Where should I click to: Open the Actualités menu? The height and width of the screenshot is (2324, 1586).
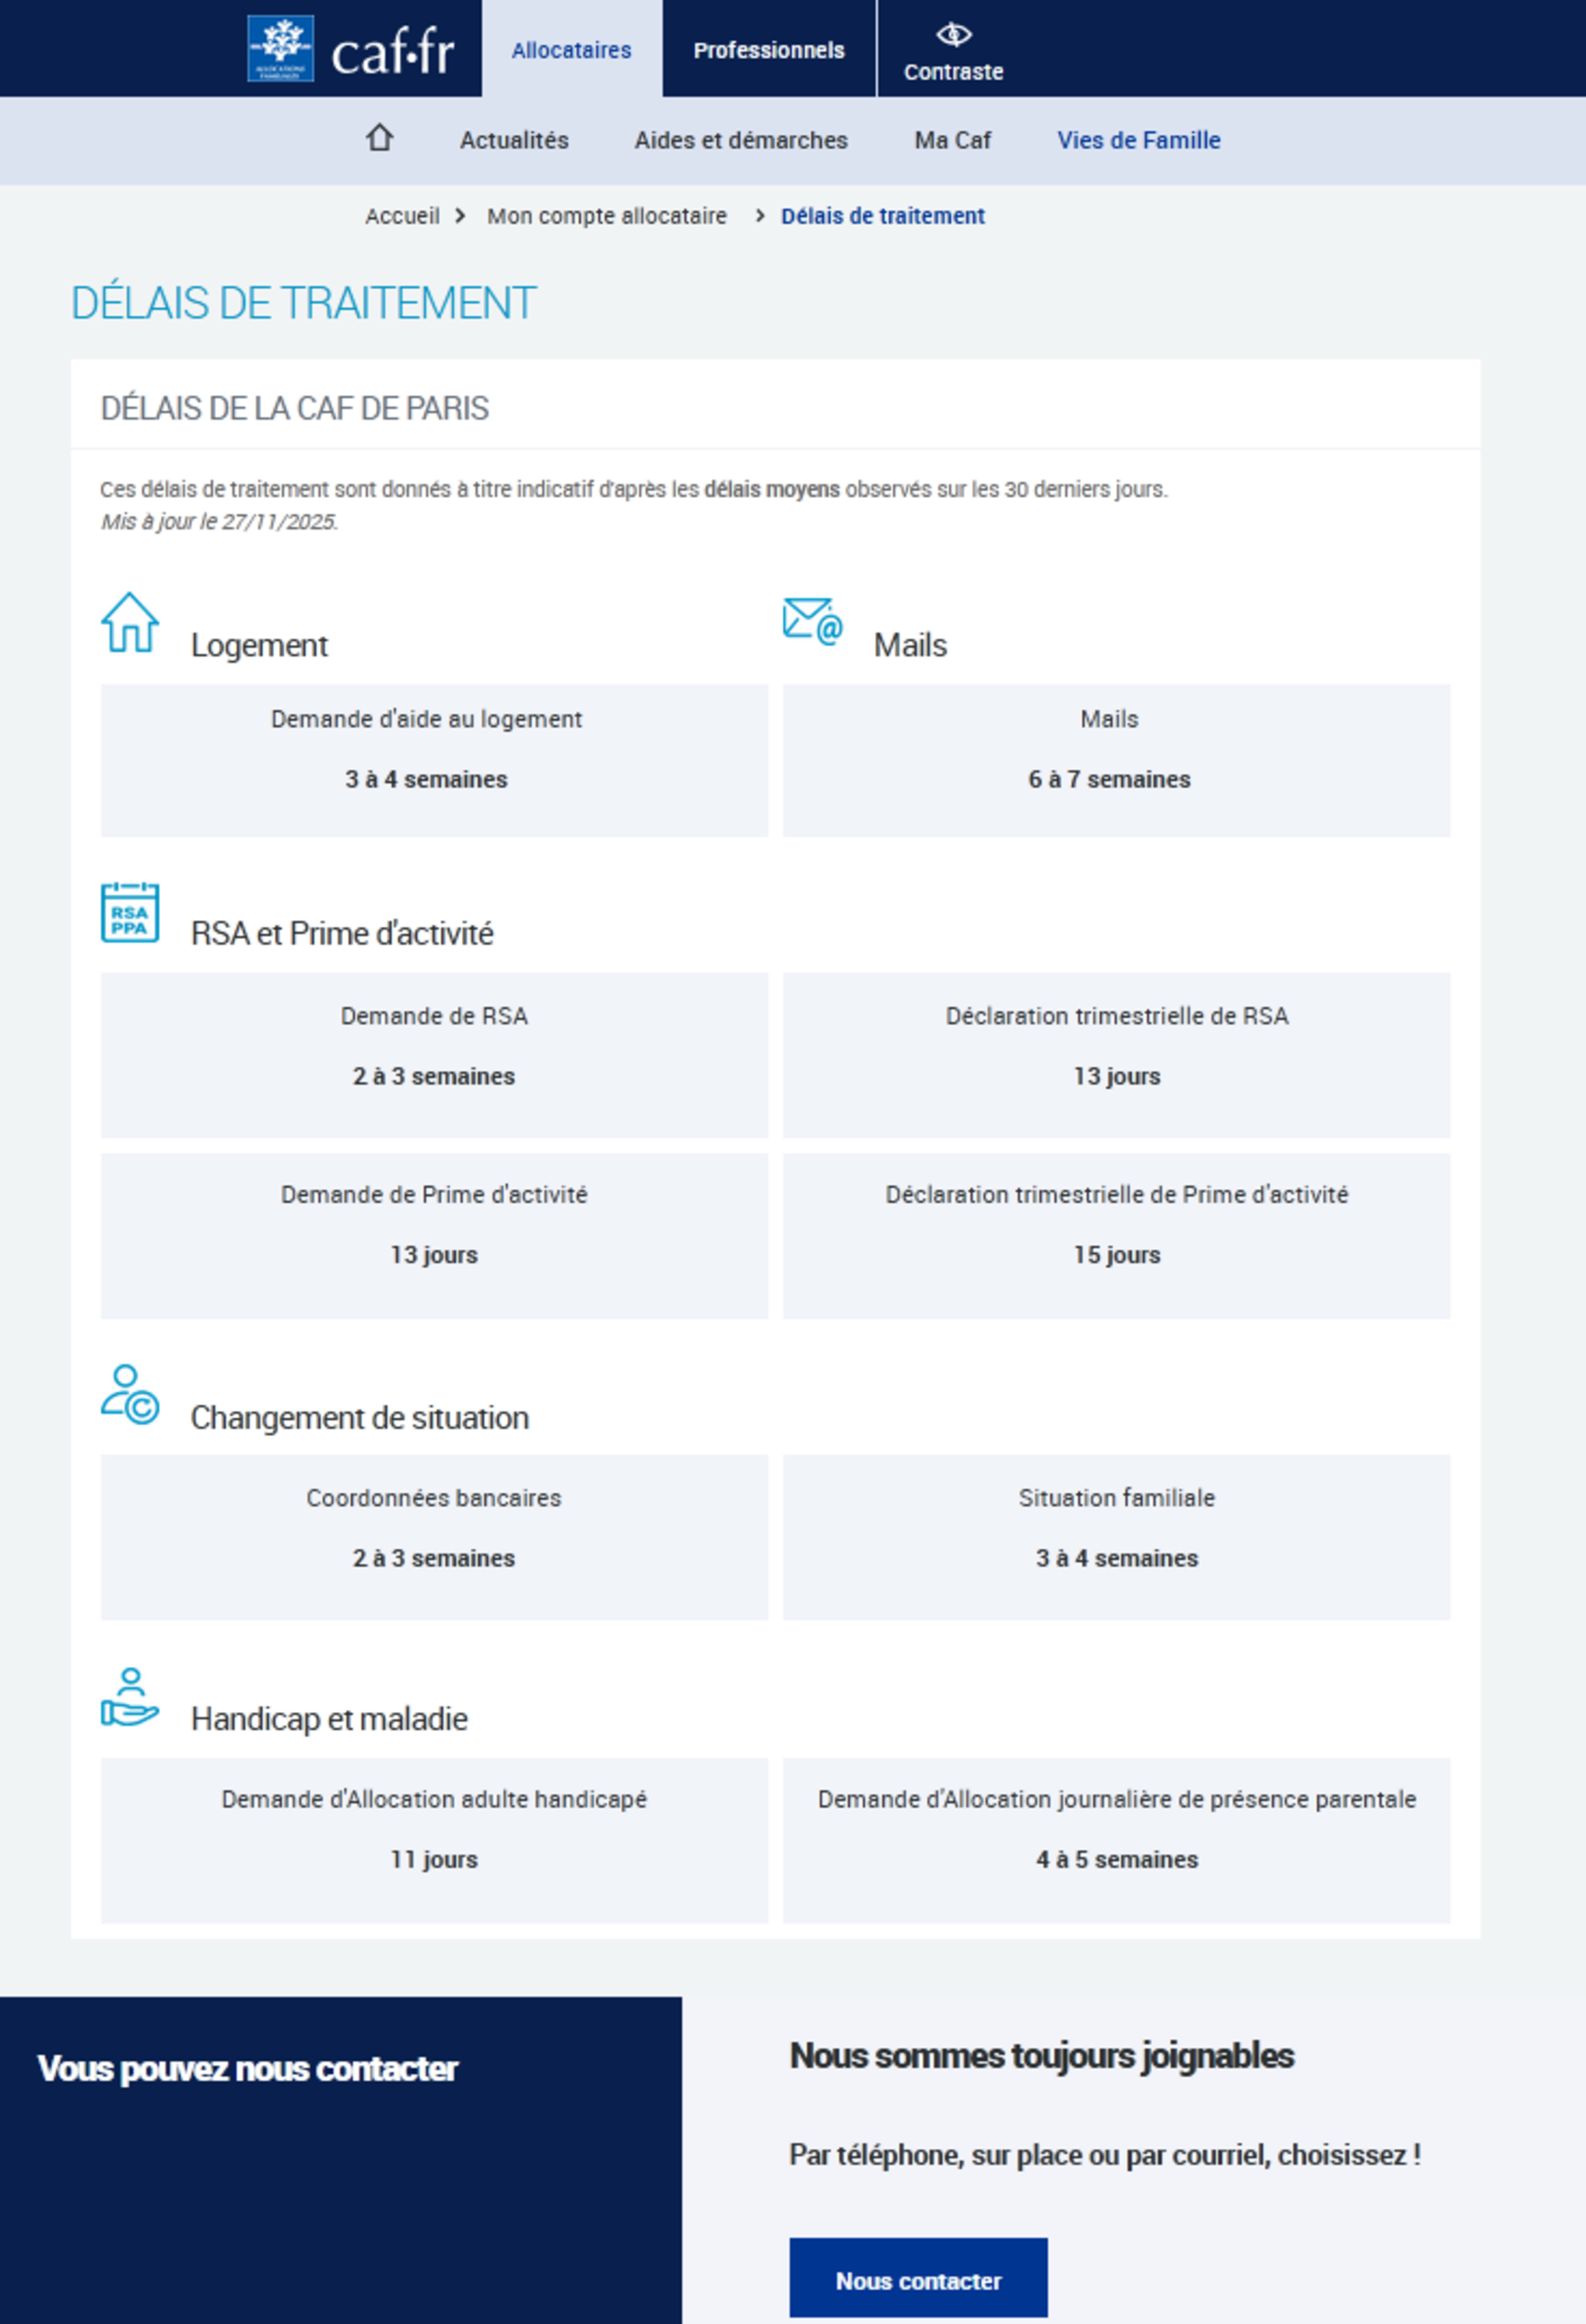514,140
